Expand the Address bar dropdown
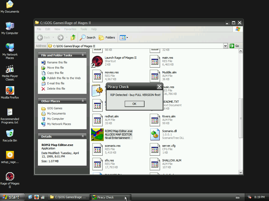 coord(225,46)
